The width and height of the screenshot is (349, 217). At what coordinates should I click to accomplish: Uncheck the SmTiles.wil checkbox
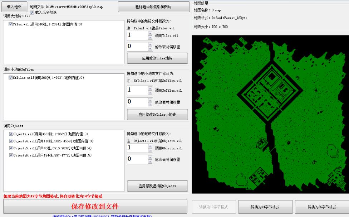click(x=10, y=78)
